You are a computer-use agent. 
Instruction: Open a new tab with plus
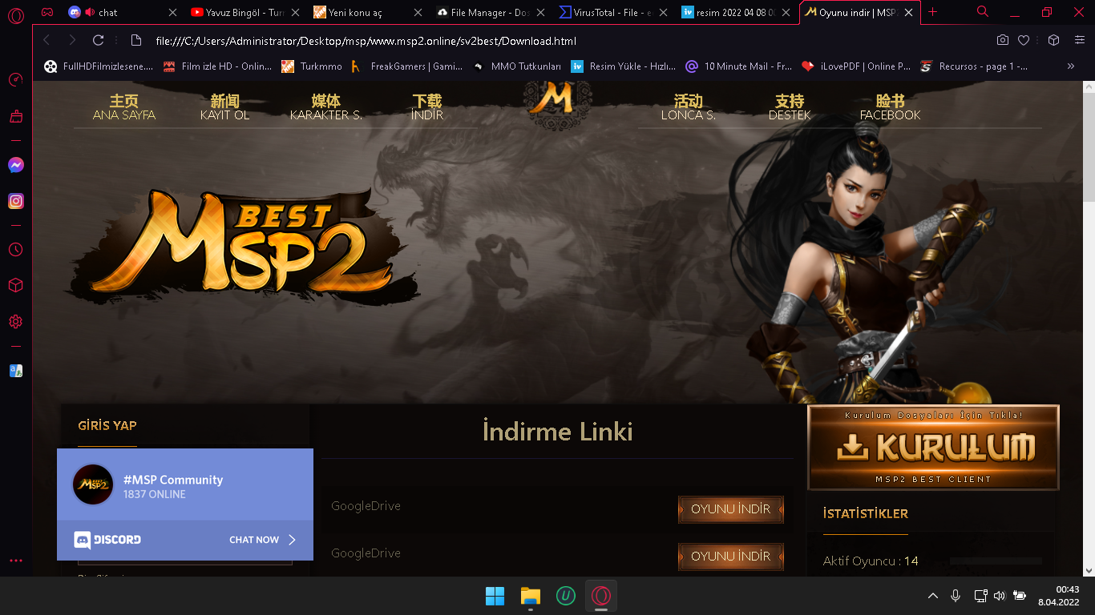(x=932, y=12)
